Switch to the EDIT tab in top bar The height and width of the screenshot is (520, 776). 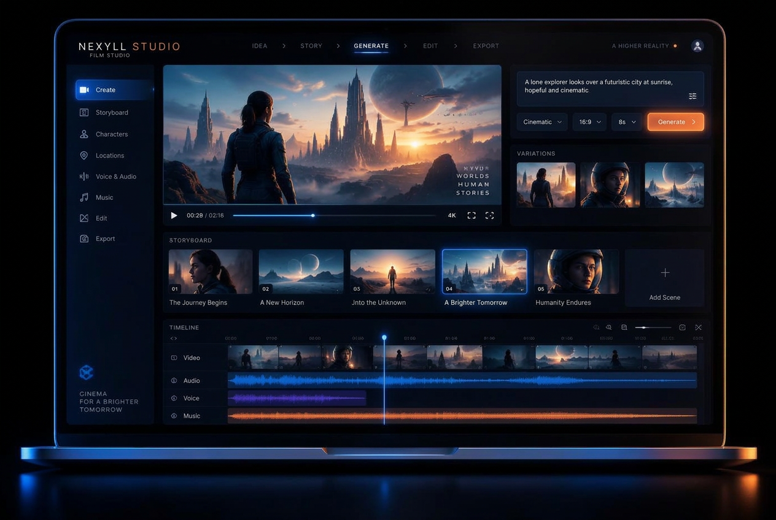pos(430,46)
